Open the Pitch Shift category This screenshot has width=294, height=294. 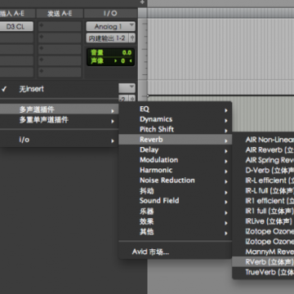point(176,130)
